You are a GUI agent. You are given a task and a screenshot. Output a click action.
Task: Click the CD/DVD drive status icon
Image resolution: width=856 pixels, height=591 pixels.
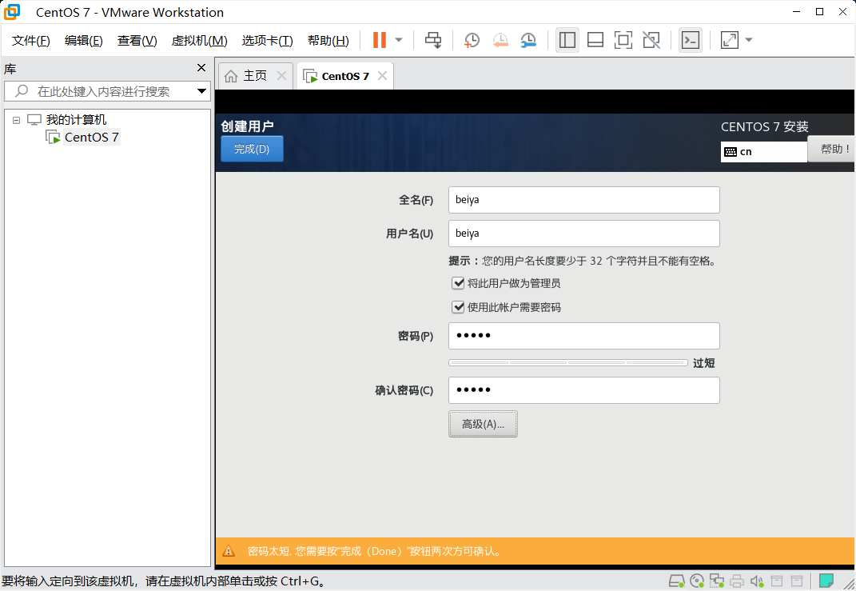697,581
